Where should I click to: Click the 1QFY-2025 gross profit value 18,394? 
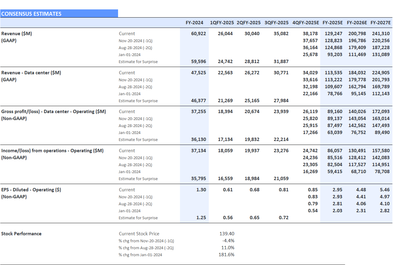[x=225, y=112]
